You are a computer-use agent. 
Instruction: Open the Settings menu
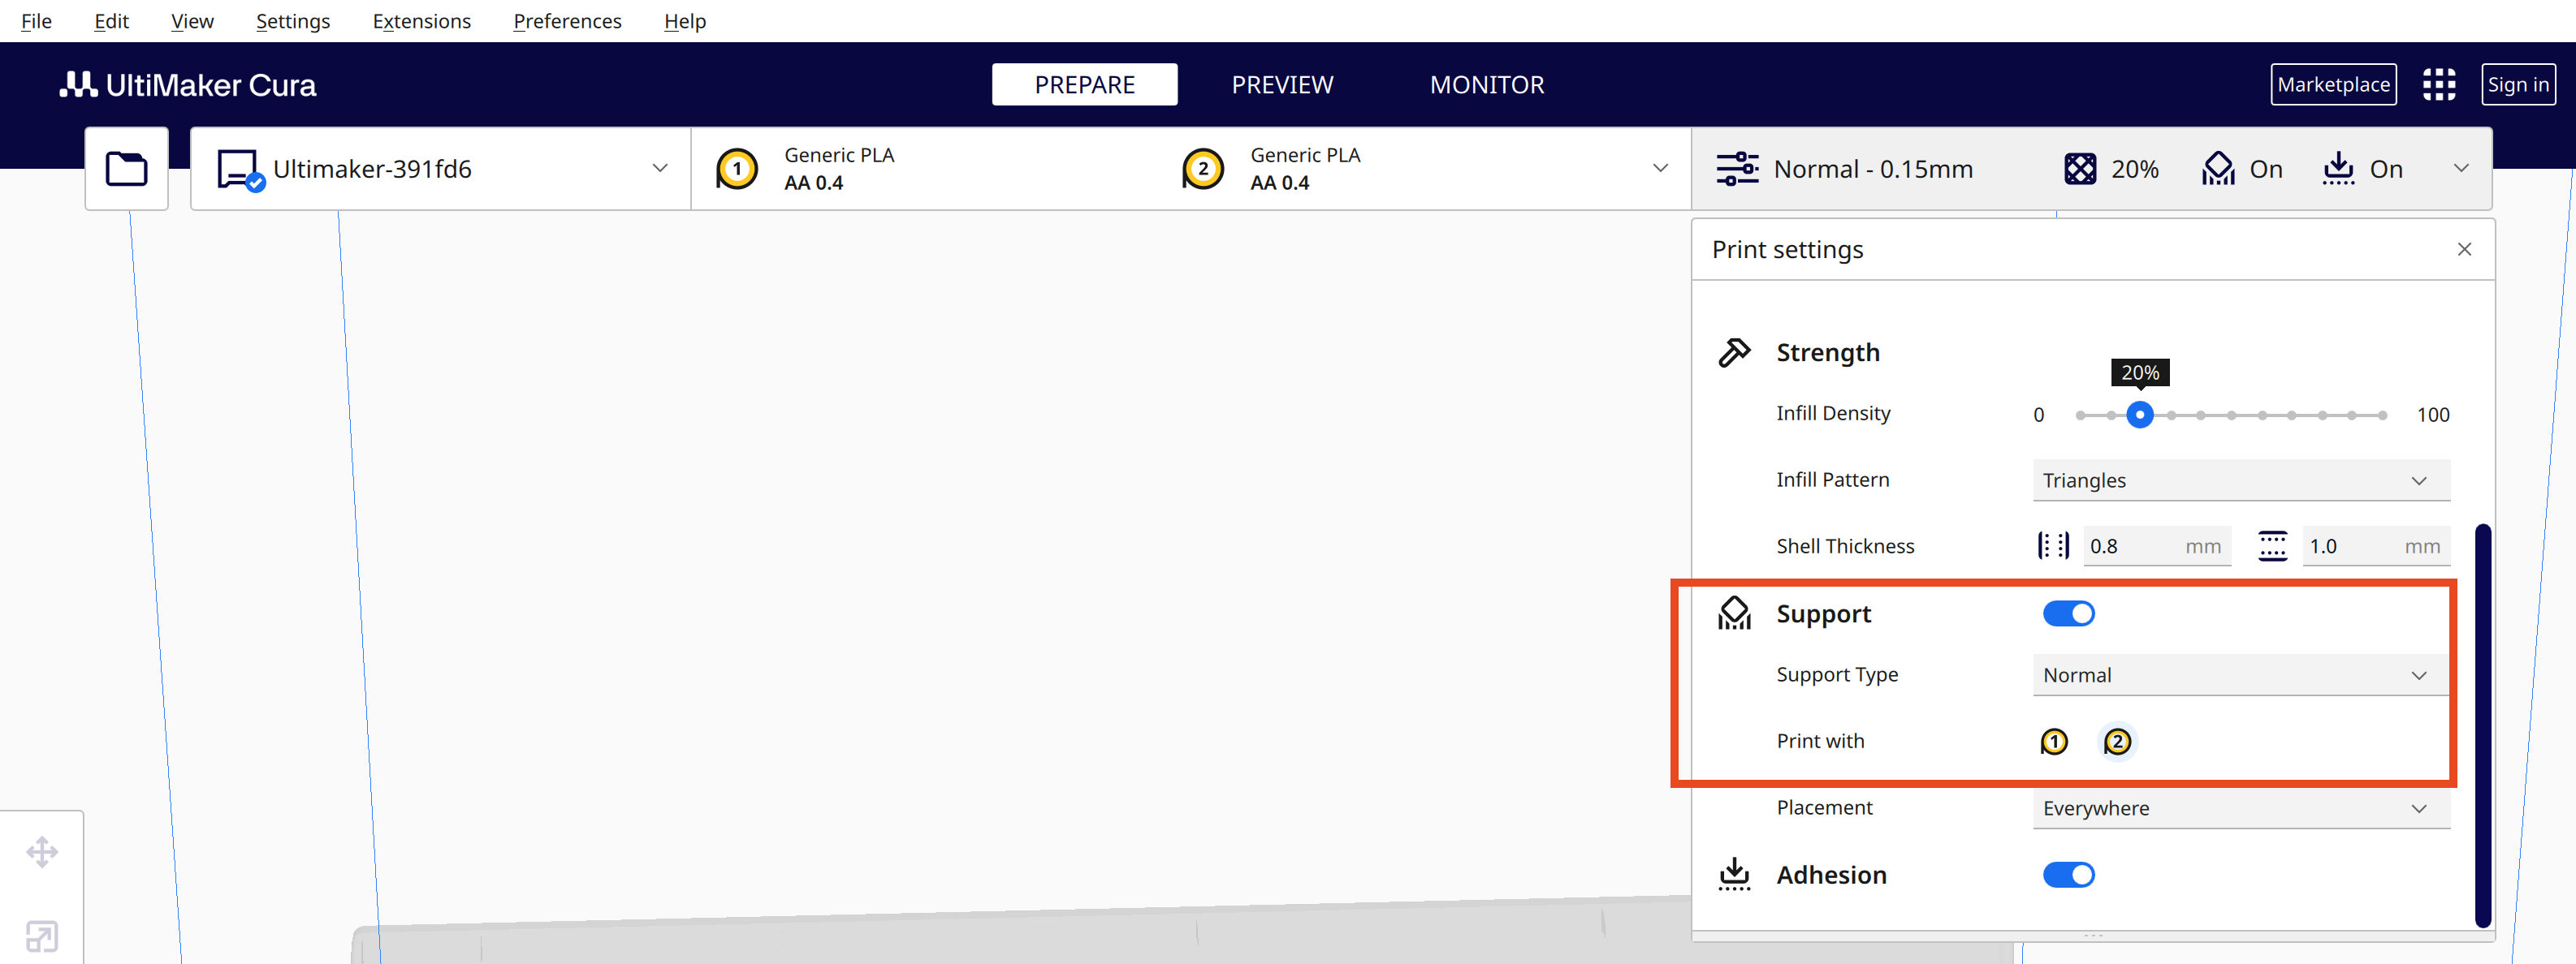pos(292,21)
